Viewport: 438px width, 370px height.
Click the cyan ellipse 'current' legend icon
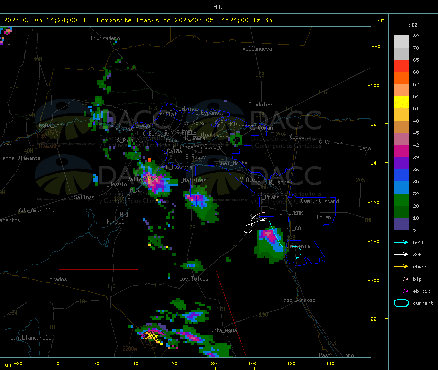(401, 303)
